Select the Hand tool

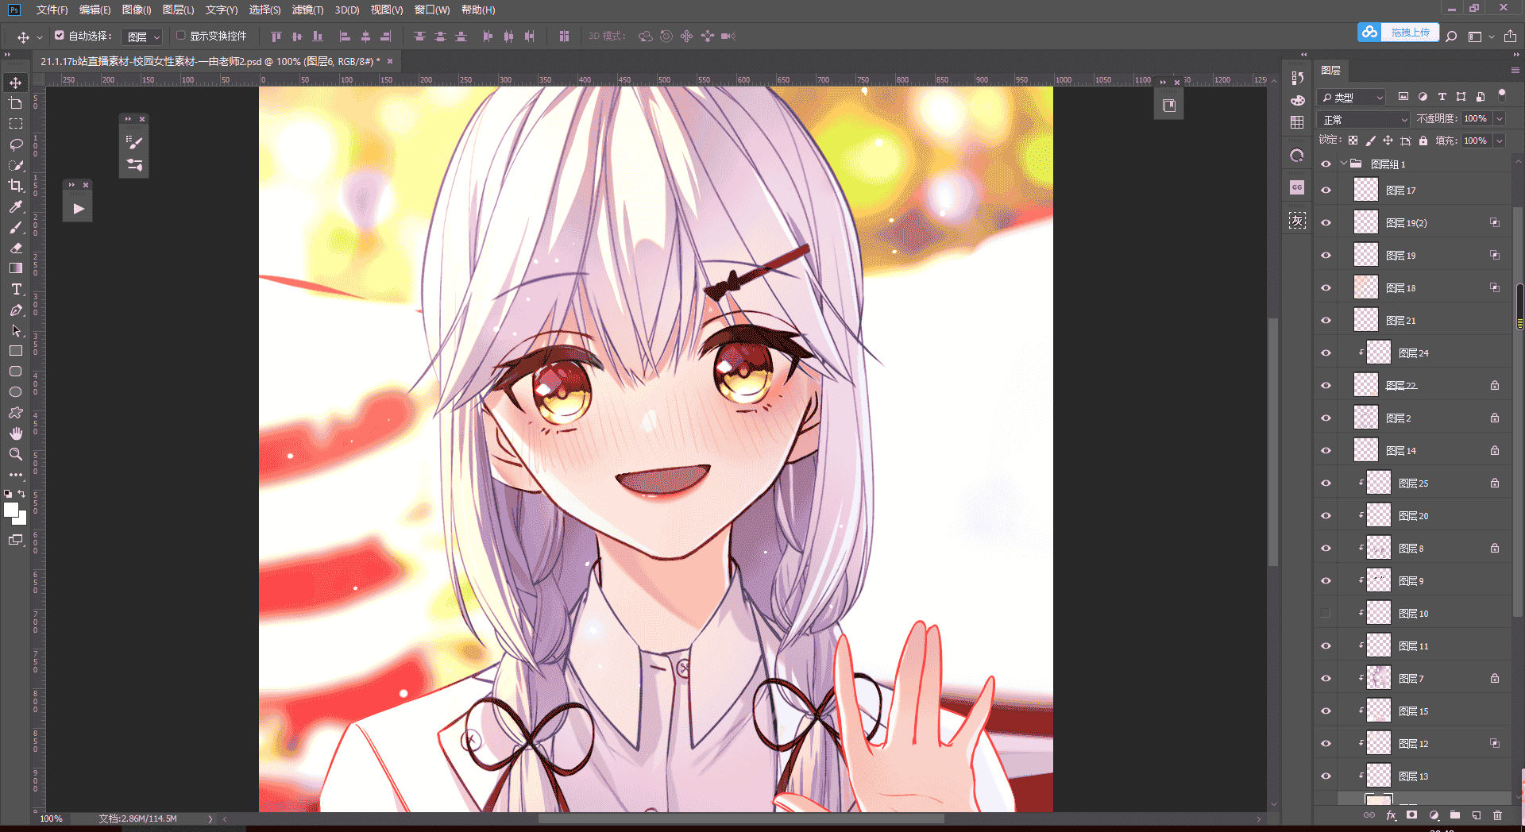(x=15, y=433)
